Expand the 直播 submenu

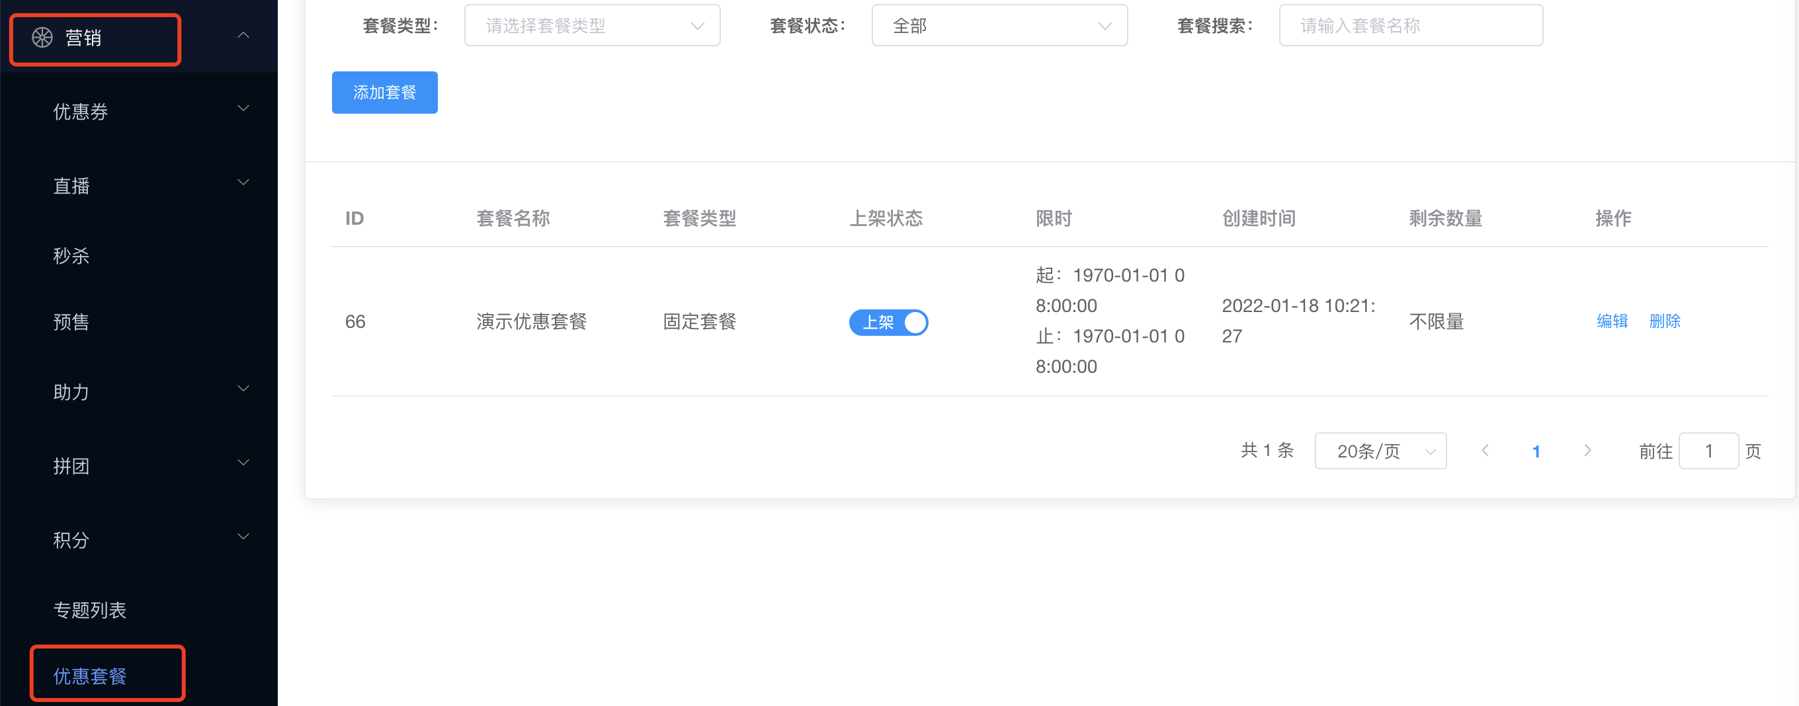pyautogui.click(x=243, y=183)
